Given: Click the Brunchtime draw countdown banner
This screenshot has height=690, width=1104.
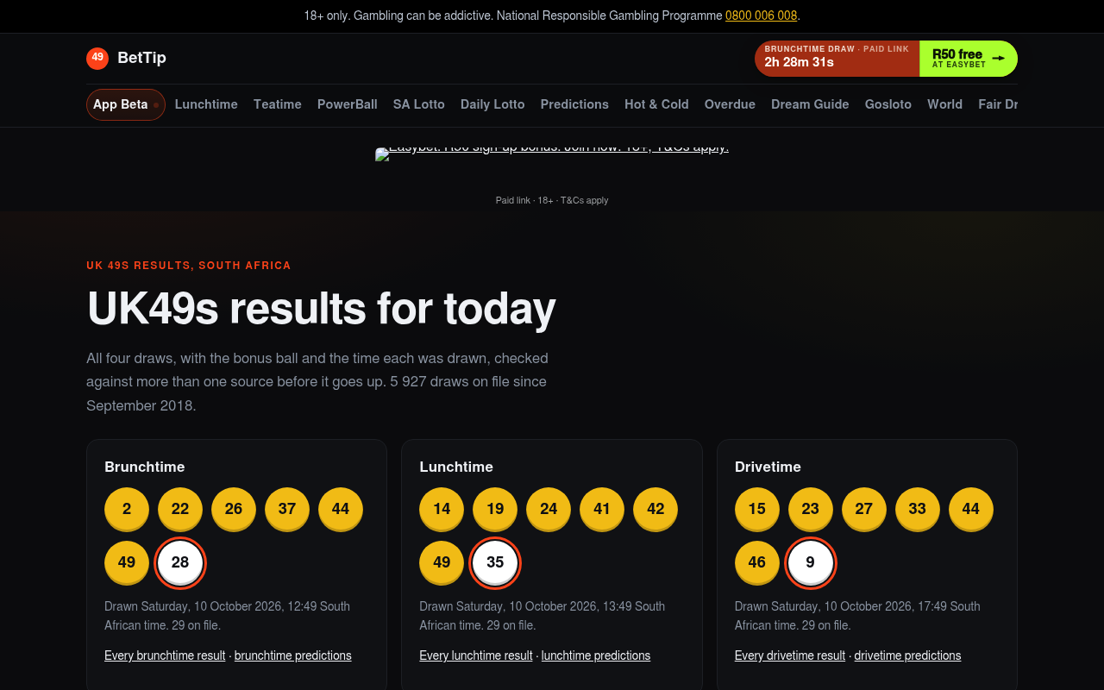Looking at the screenshot, I should coord(837,59).
